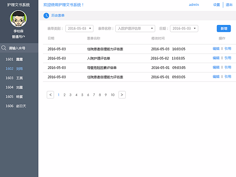Go to page 10 in pagination

point(113,95)
